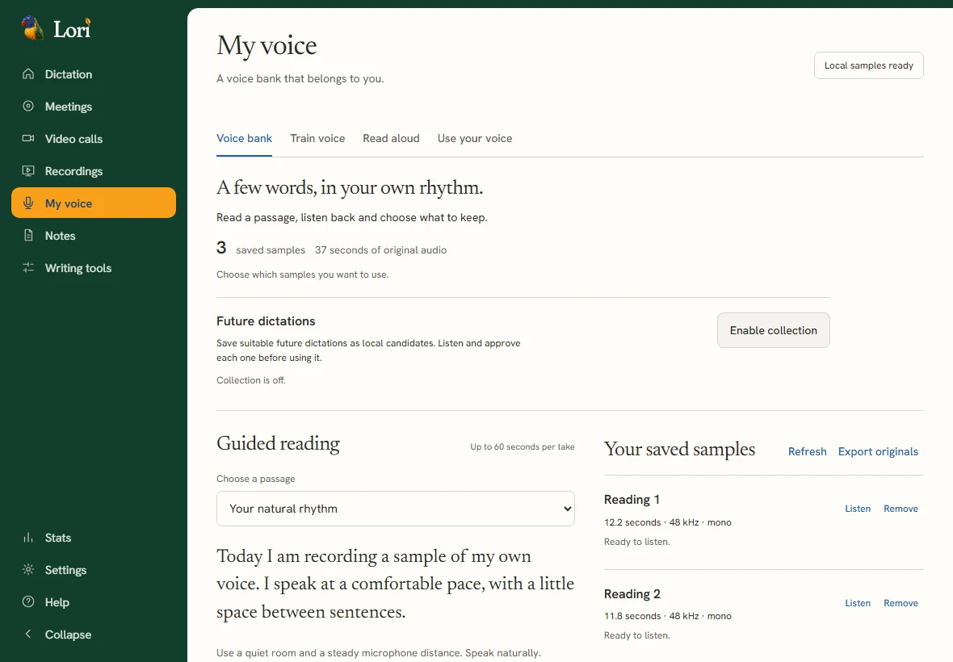Click the '3 saved samples' count
Viewport: 953px width, 662px height.
click(x=261, y=249)
